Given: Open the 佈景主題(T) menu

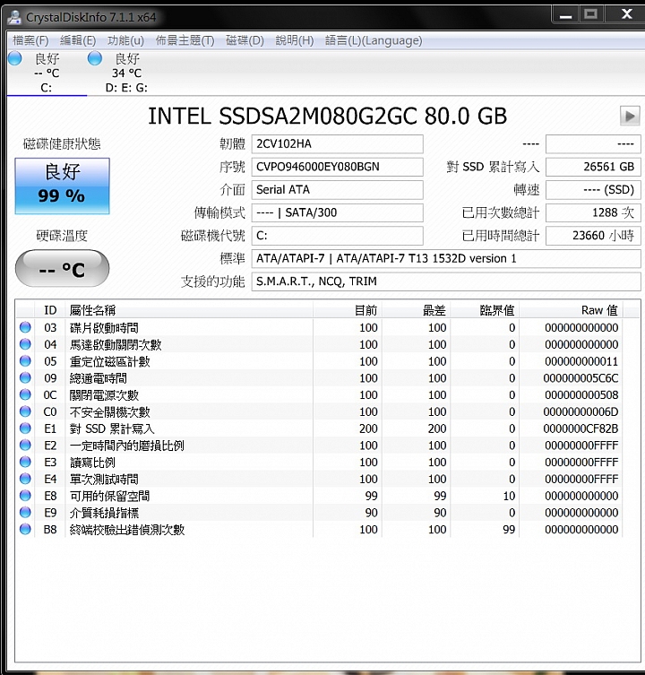Looking at the screenshot, I should pos(185,40).
